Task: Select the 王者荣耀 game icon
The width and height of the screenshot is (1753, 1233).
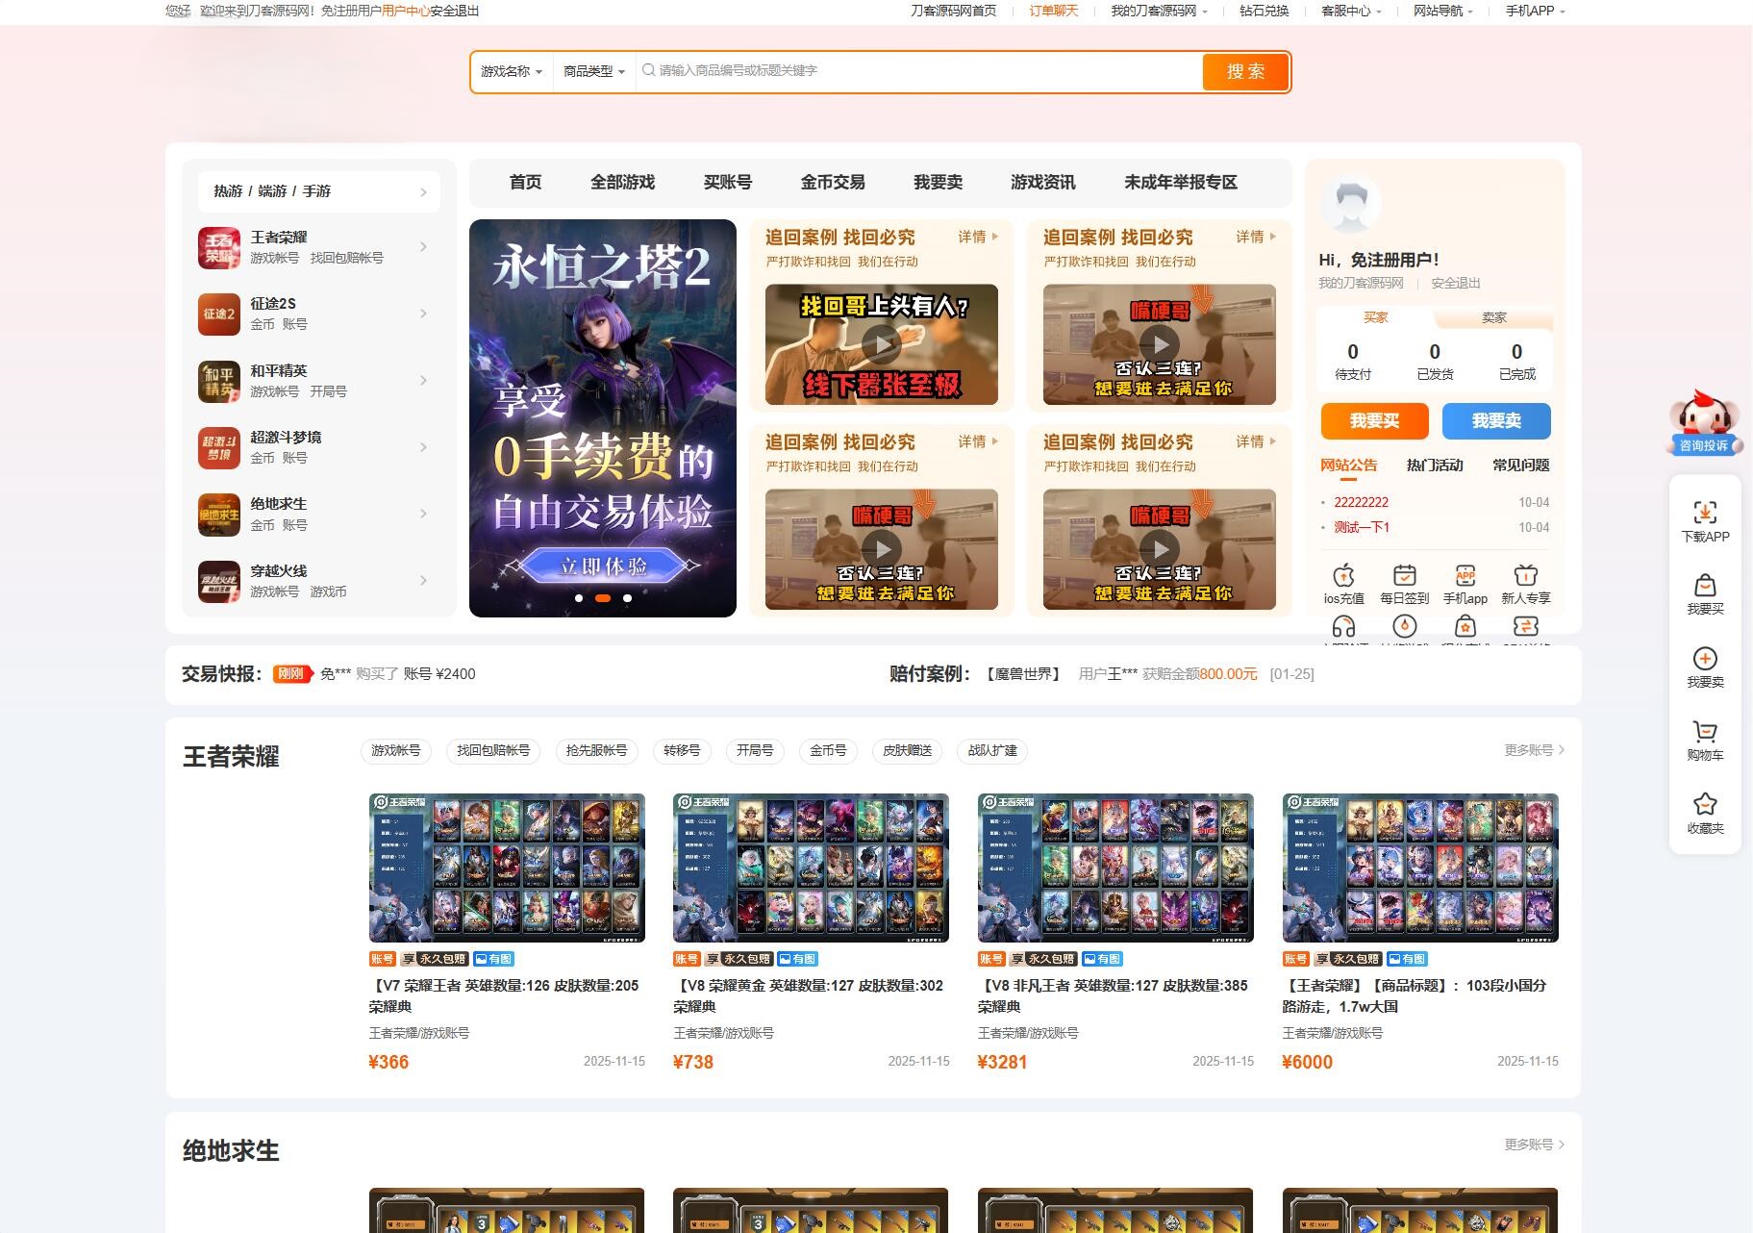Action: point(219,247)
